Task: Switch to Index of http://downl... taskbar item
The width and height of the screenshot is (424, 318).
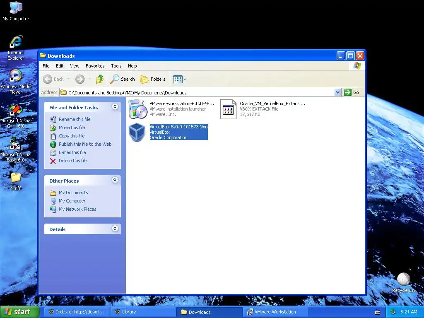Action: click(77, 312)
